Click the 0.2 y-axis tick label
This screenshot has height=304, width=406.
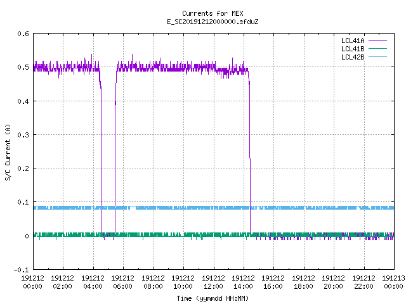point(23,168)
